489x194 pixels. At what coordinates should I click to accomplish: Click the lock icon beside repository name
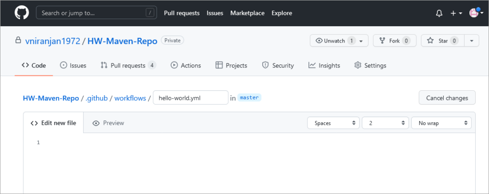pos(19,41)
